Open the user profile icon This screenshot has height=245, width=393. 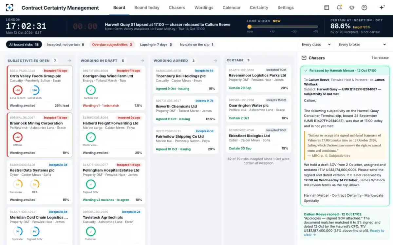click(364, 8)
